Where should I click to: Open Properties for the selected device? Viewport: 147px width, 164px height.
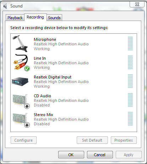coord(124,140)
